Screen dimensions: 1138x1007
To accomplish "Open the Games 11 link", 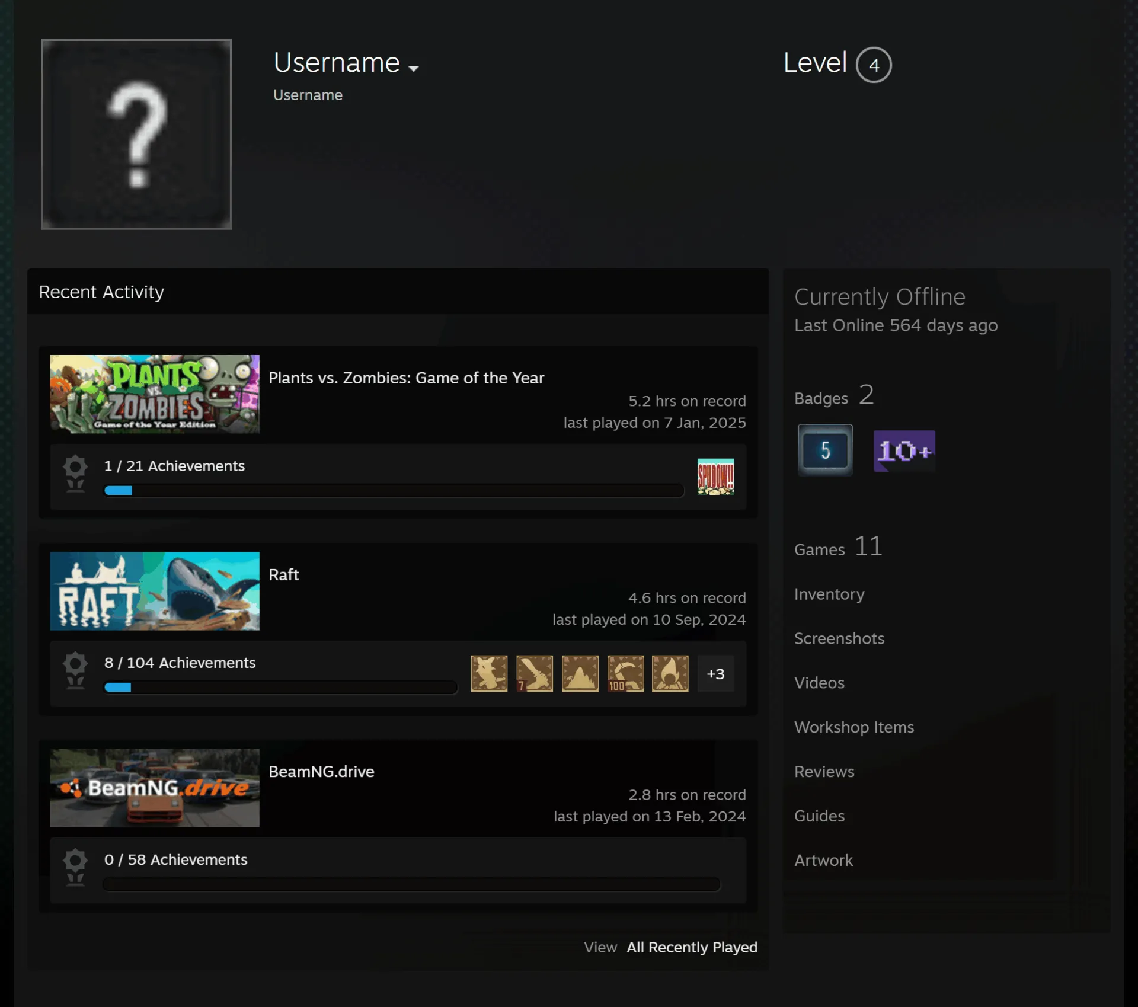I will point(838,546).
